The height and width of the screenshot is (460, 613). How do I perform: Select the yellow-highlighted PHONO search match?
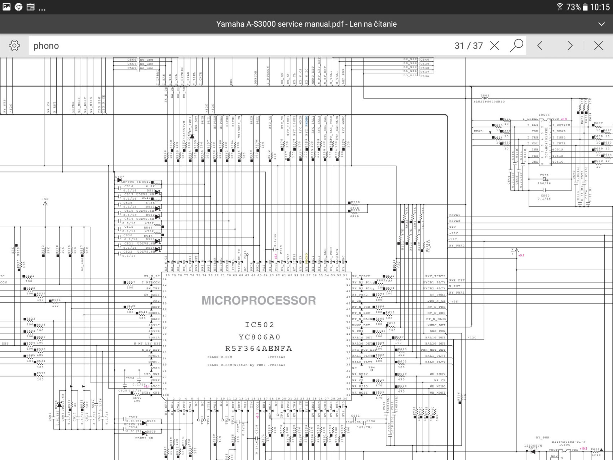[306, 258]
